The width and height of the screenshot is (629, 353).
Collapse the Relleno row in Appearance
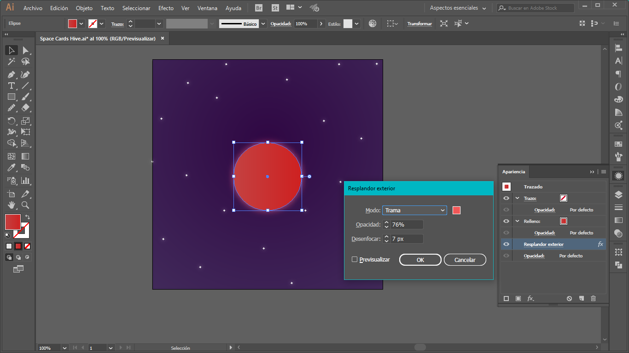coord(517,221)
